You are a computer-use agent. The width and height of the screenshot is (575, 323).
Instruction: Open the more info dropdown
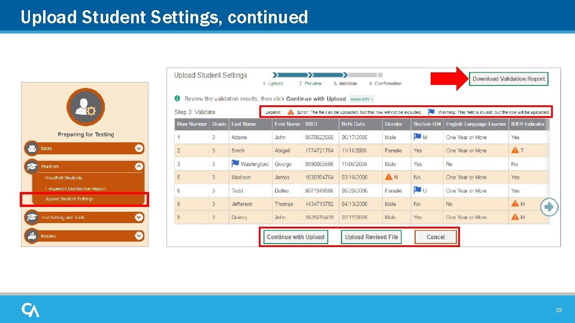tap(362, 99)
